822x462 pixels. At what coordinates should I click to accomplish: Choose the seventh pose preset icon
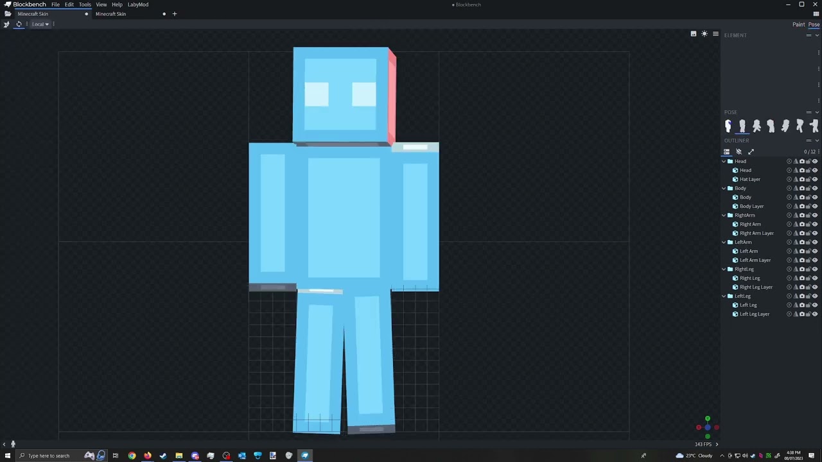[814, 126]
